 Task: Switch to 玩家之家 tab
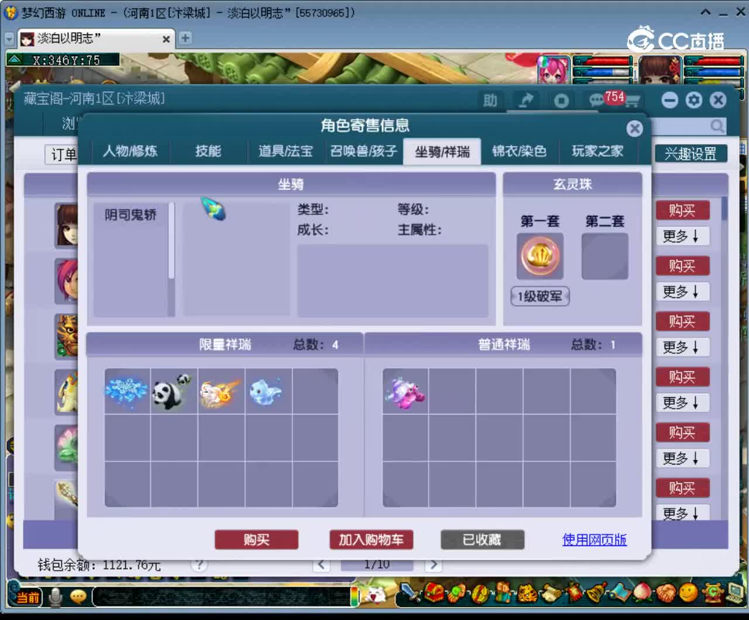point(597,151)
